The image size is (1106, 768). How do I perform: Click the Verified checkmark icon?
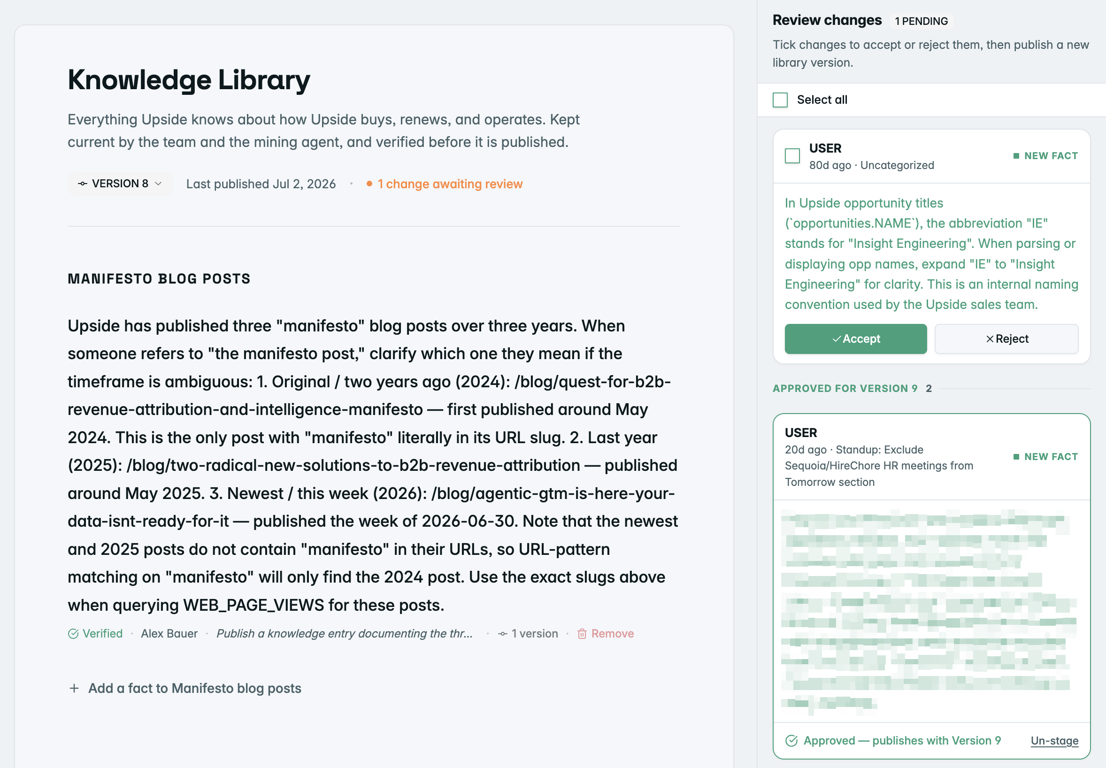coord(73,634)
